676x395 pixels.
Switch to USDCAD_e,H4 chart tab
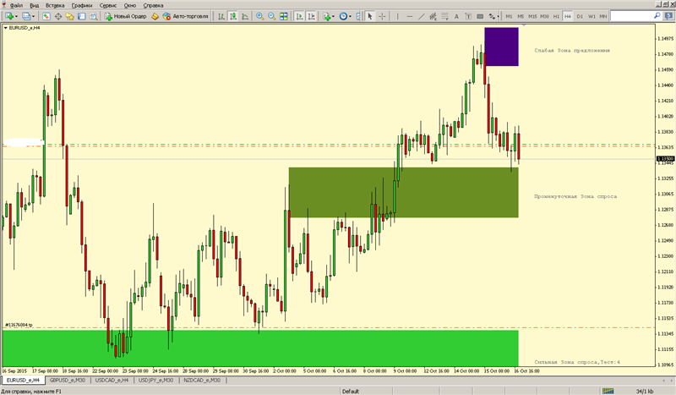(112, 381)
